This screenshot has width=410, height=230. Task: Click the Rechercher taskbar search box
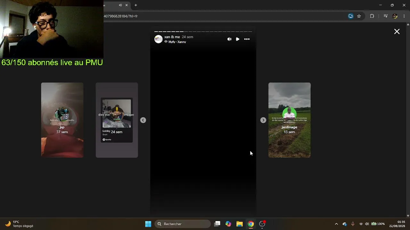click(x=183, y=224)
